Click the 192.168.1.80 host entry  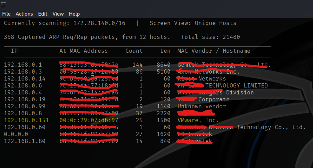point(25,141)
